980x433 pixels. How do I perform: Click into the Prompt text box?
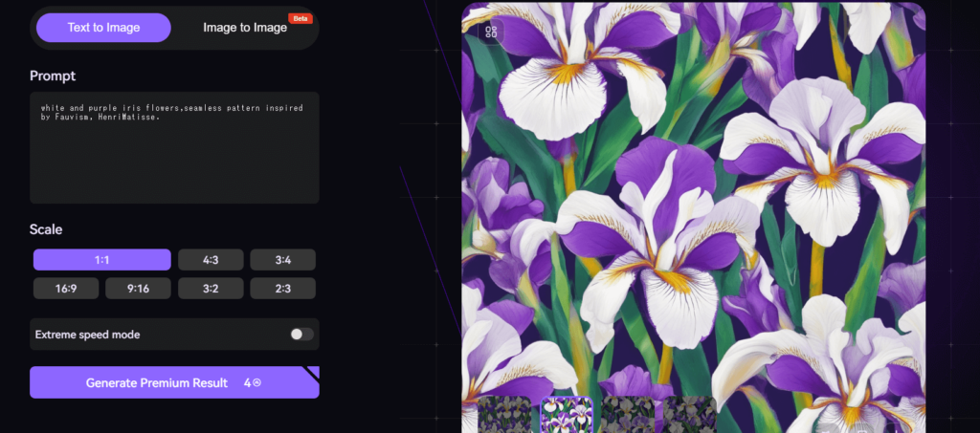[x=174, y=148]
